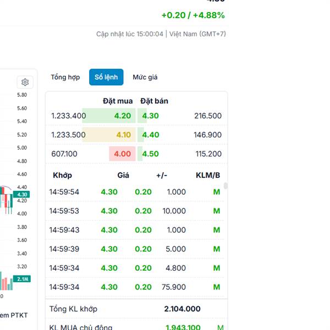Click bid volume 607.100

tap(64, 153)
